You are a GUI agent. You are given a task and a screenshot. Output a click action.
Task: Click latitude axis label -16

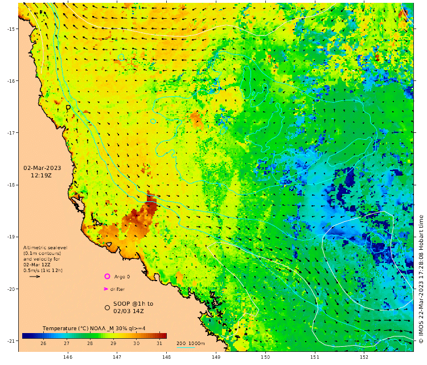pos(11,81)
